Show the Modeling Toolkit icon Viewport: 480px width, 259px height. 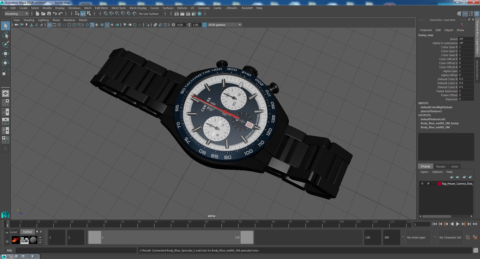pos(459,14)
